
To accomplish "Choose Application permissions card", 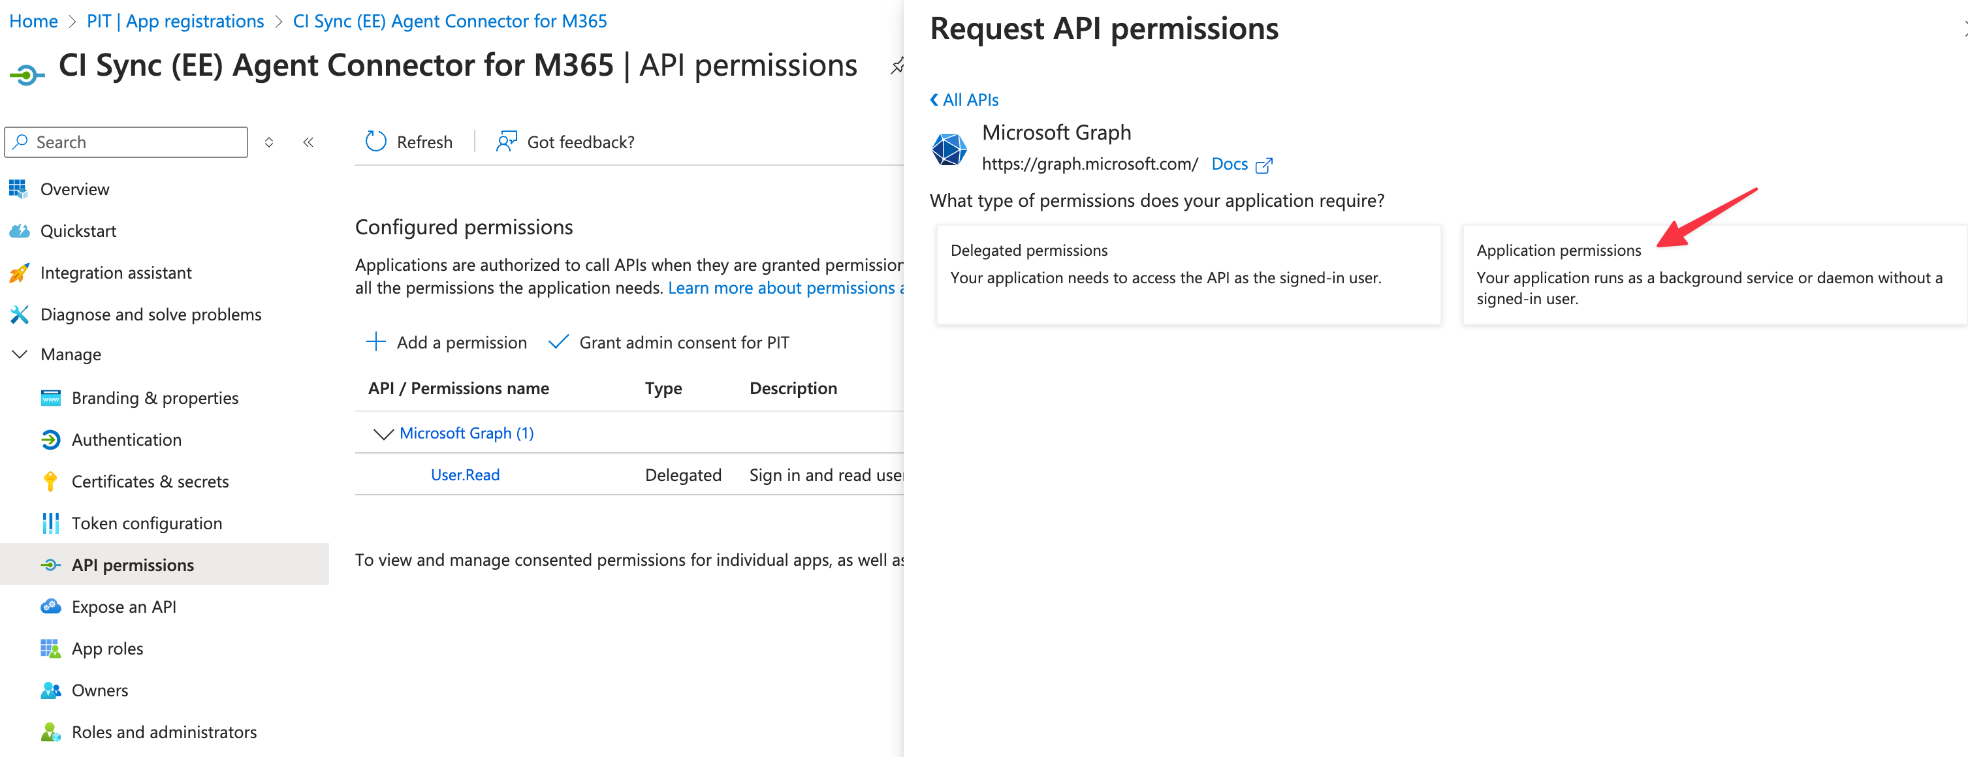I will pos(1715,275).
